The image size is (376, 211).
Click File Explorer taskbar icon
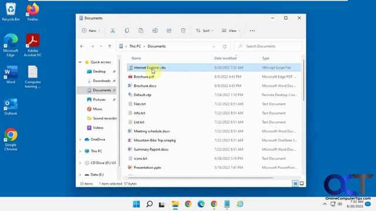point(175,204)
